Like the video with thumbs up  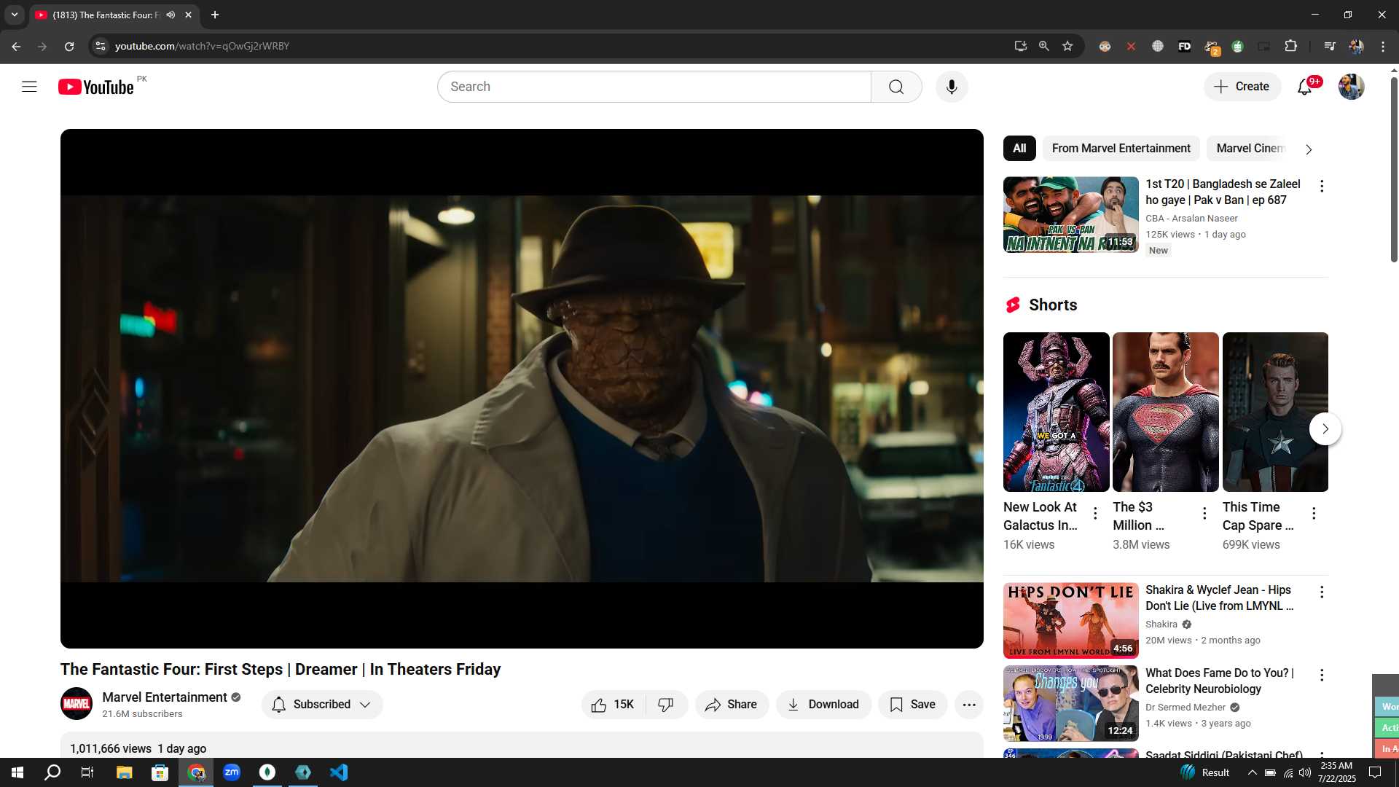click(614, 705)
